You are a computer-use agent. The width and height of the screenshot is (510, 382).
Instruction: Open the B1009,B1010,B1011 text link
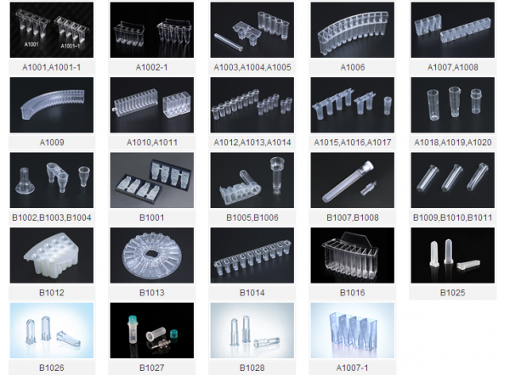click(452, 218)
